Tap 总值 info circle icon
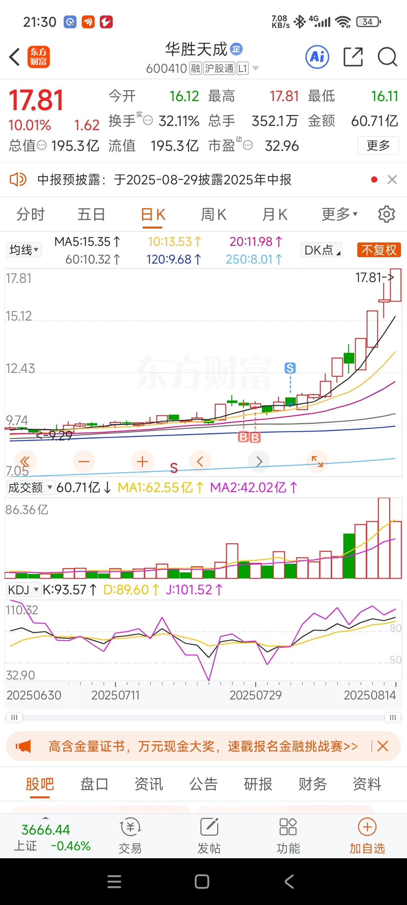The height and width of the screenshot is (905, 407). (x=42, y=145)
